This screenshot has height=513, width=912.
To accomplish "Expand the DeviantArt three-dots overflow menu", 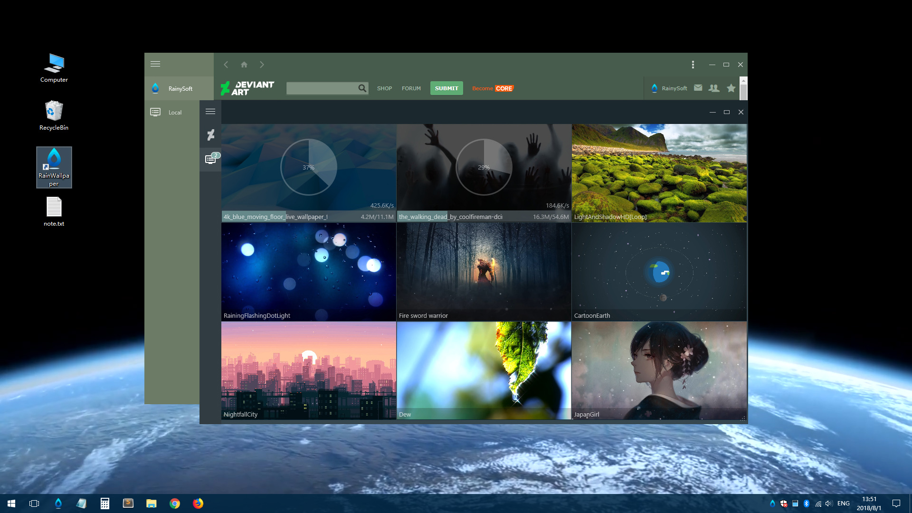I will point(693,65).
